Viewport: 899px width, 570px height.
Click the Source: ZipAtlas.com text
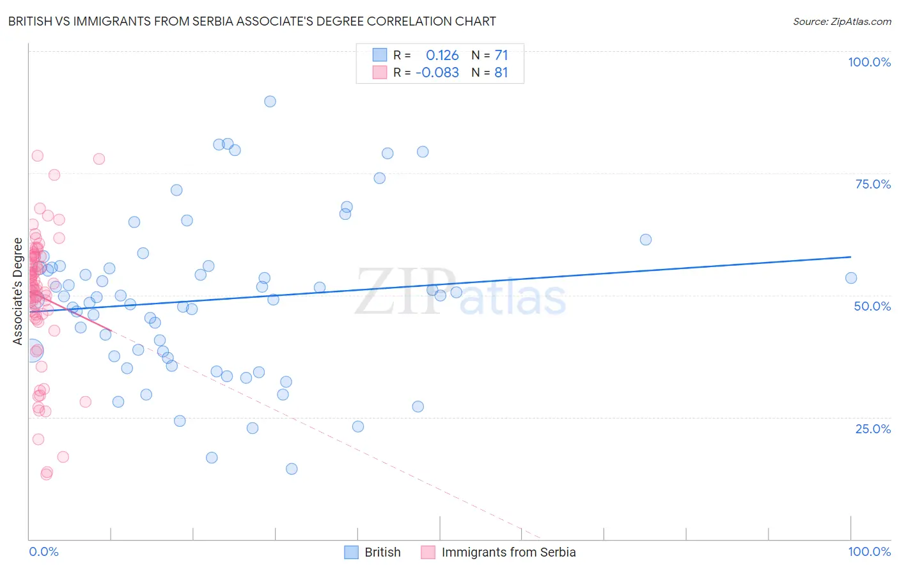coord(842,21)
